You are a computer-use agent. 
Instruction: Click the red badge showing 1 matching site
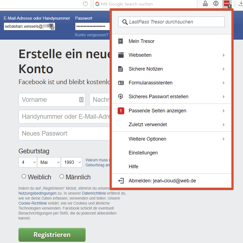[x=121, y=111]
